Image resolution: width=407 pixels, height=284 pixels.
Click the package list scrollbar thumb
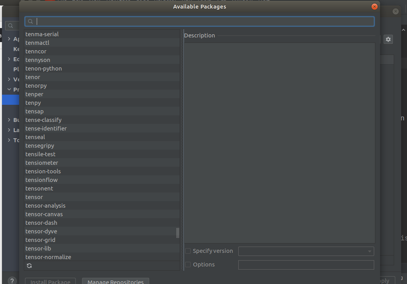coord(178,233)
